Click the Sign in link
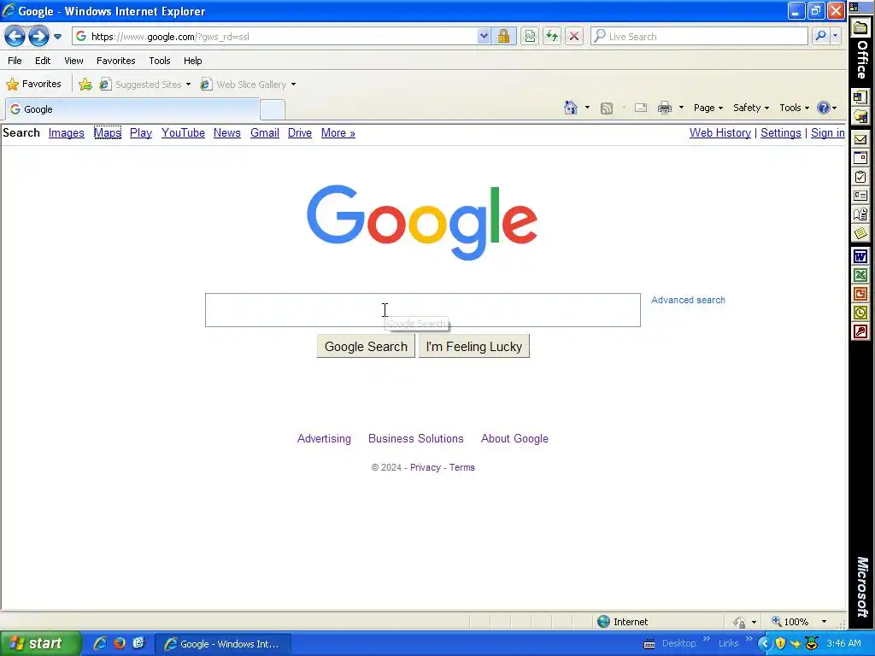875x656 pixels. tap(827, 132)
